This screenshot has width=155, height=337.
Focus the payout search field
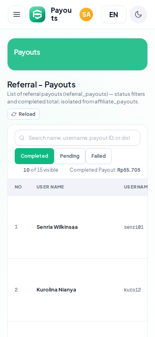pos(77,138)
